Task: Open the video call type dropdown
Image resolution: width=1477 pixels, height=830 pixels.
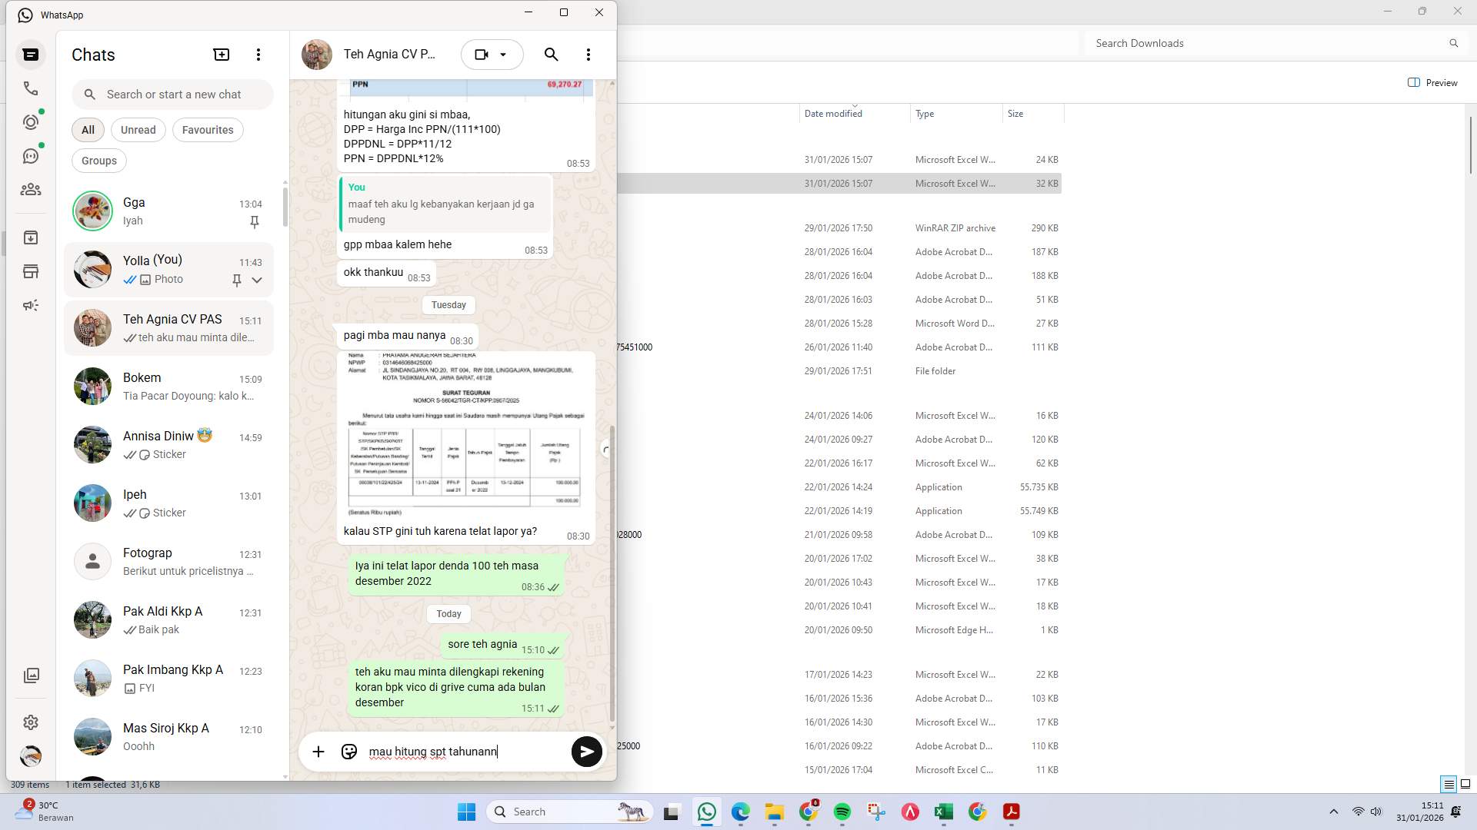Action: tap(504, 54)
